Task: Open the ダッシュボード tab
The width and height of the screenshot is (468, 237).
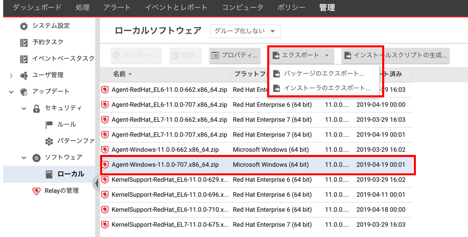Action: pyautogui.click(x=37, y=8)
